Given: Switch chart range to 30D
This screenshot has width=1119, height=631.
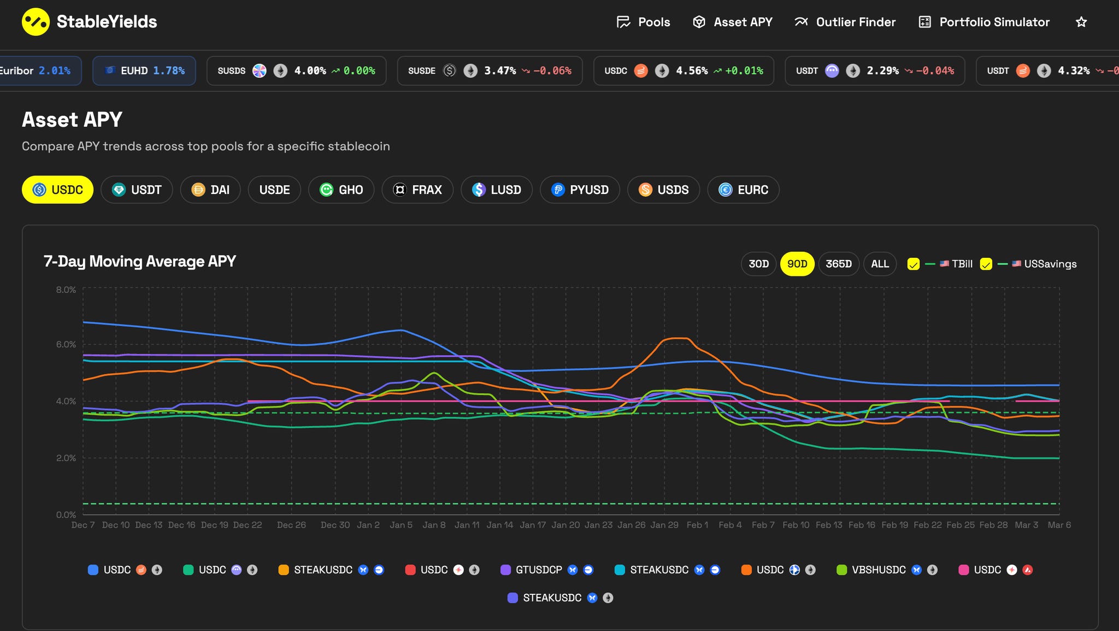Looking at the screenshot, I should click(758, 264).
